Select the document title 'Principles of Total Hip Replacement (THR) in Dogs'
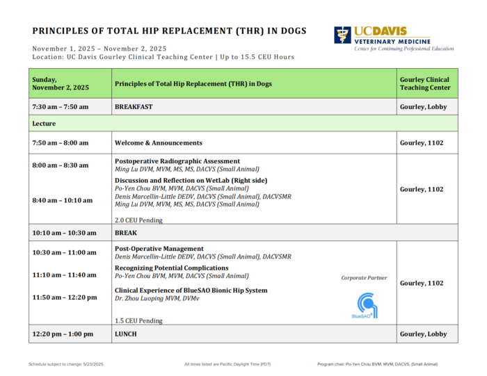Screen dimensions: 487x376 coord(169,31)
